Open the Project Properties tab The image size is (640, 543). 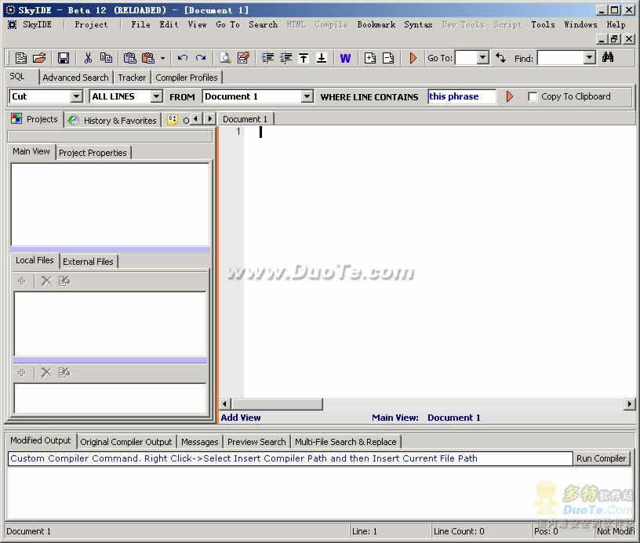(93, 153)
